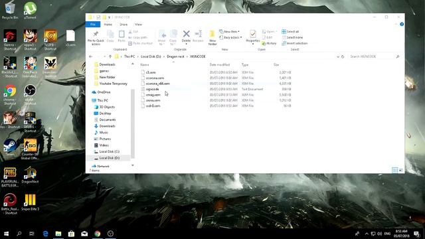This screenshot has width=425, height=239.
Task: Open Properties checkmark icon in ribbon
Action: pos(252,34)
